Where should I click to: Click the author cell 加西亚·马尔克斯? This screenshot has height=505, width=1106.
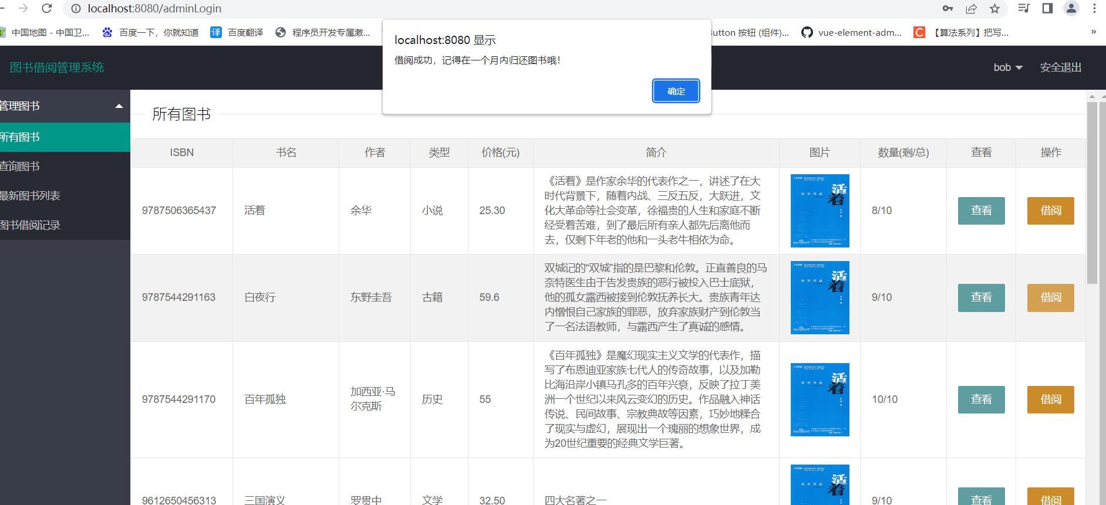tap(373, 399)
